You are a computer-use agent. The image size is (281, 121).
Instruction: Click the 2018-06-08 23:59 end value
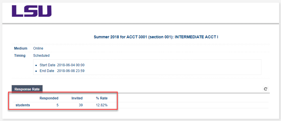pyautogui.click(x=71, y=71)
